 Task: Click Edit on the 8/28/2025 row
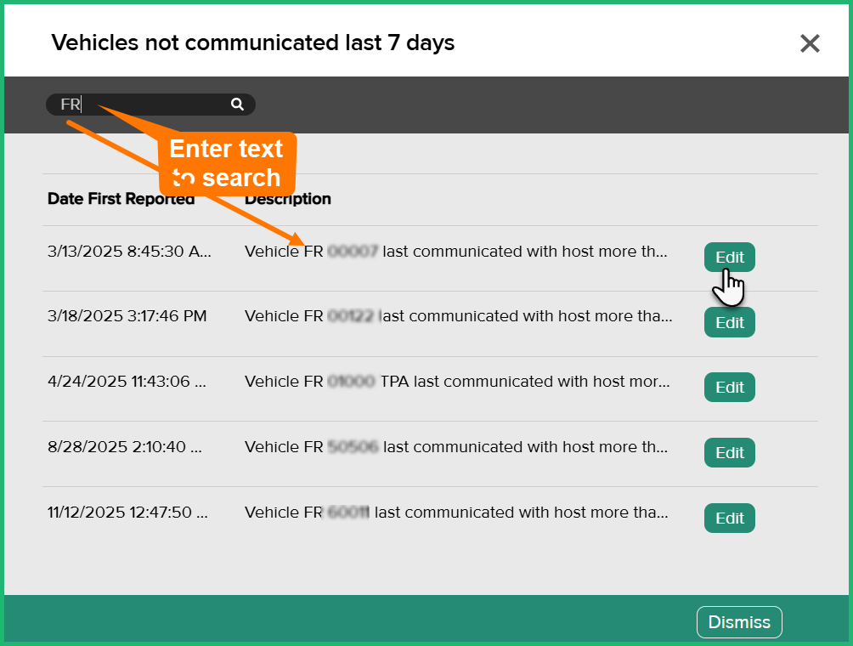(x=729, y=453)
